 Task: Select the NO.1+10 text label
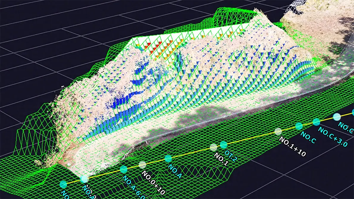click(292, 147)
